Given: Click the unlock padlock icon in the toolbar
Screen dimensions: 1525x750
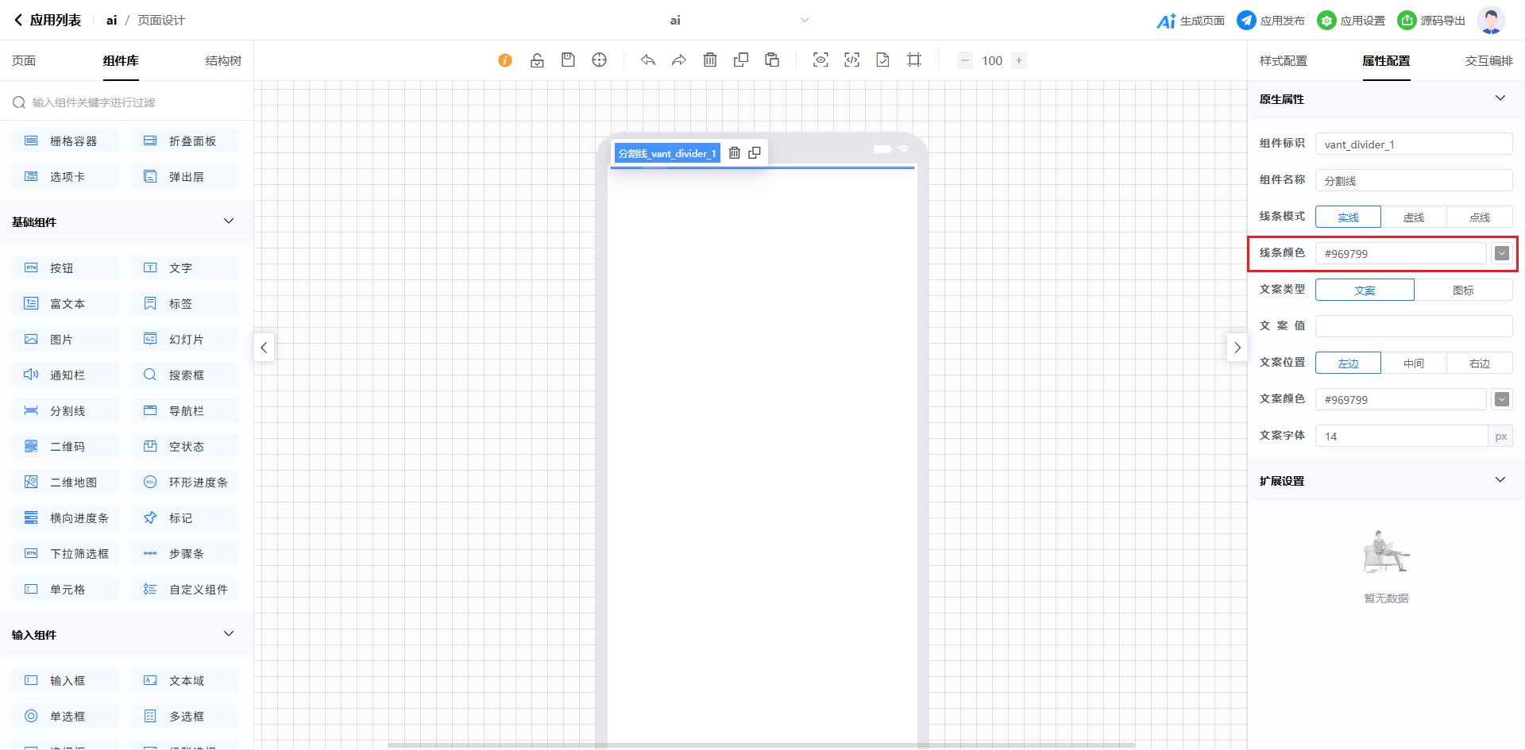Looking at the screenshot, I should point(537,60).
